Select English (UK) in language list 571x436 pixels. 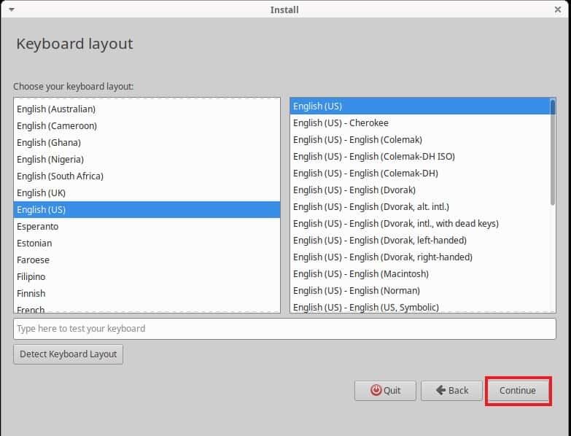(147, 193)
